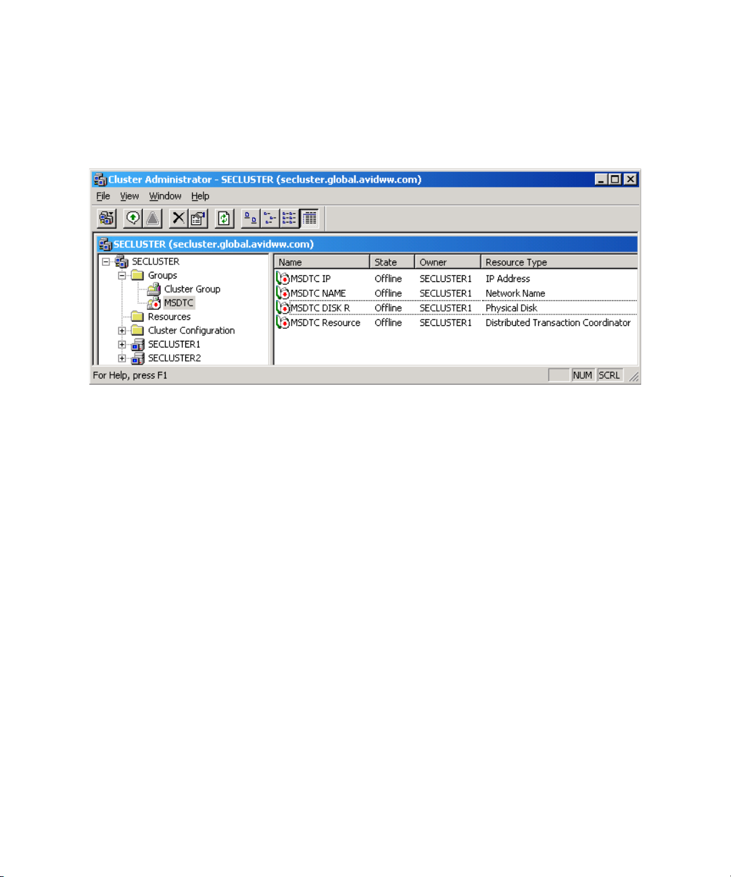This screenshot has width=731, height=877.
Task: Select the Cluster Configuration label in tree
Action: coord(191,331)
